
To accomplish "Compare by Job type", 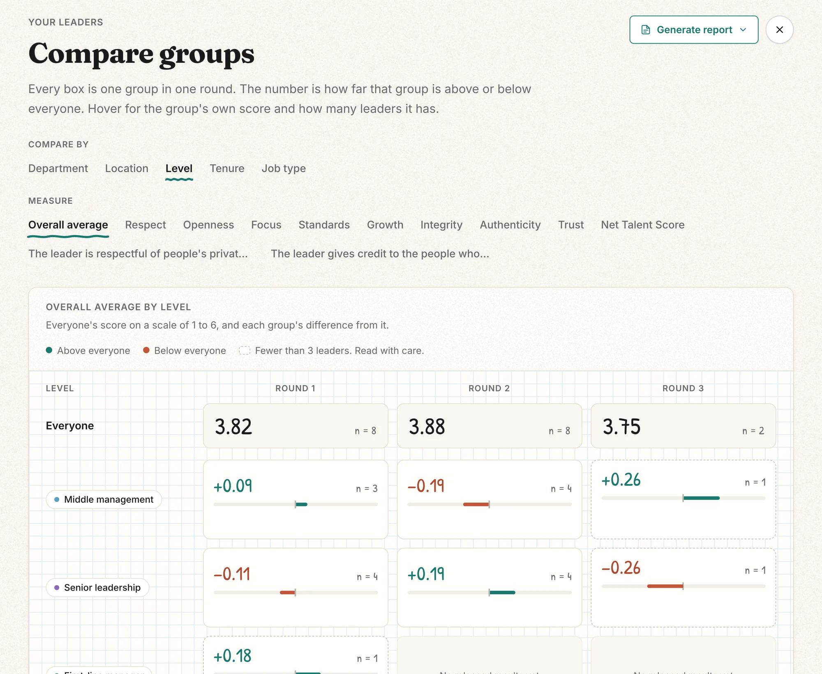I will (x=284, y=168).
